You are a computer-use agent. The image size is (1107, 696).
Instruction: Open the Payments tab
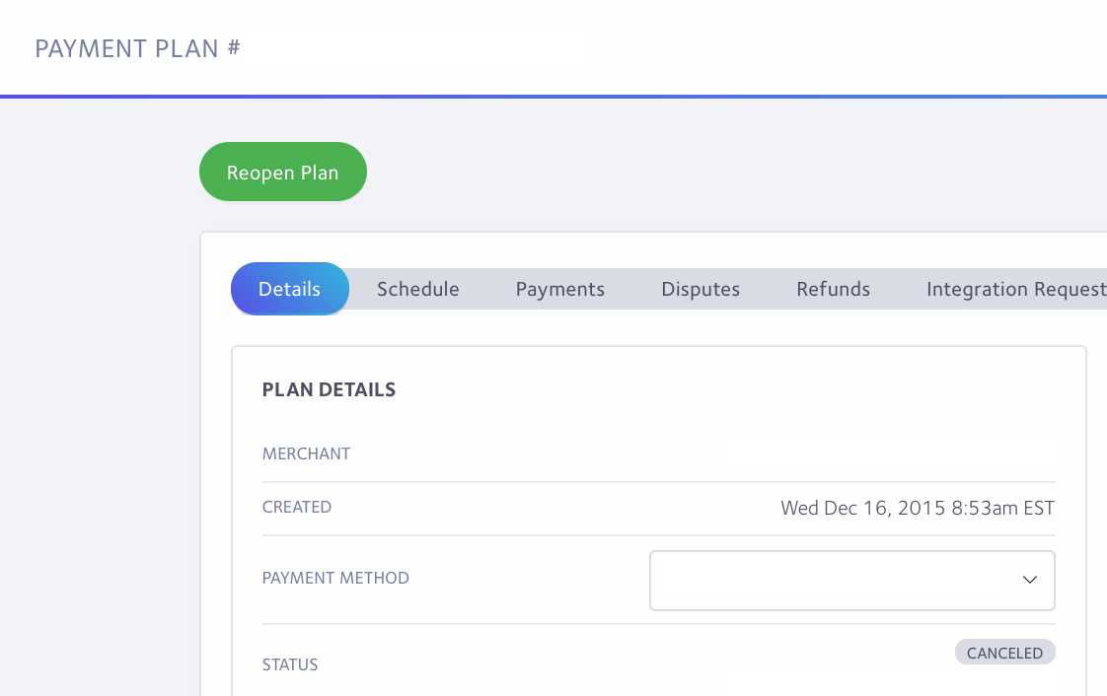pyautogui.click(x=559, y=289)
